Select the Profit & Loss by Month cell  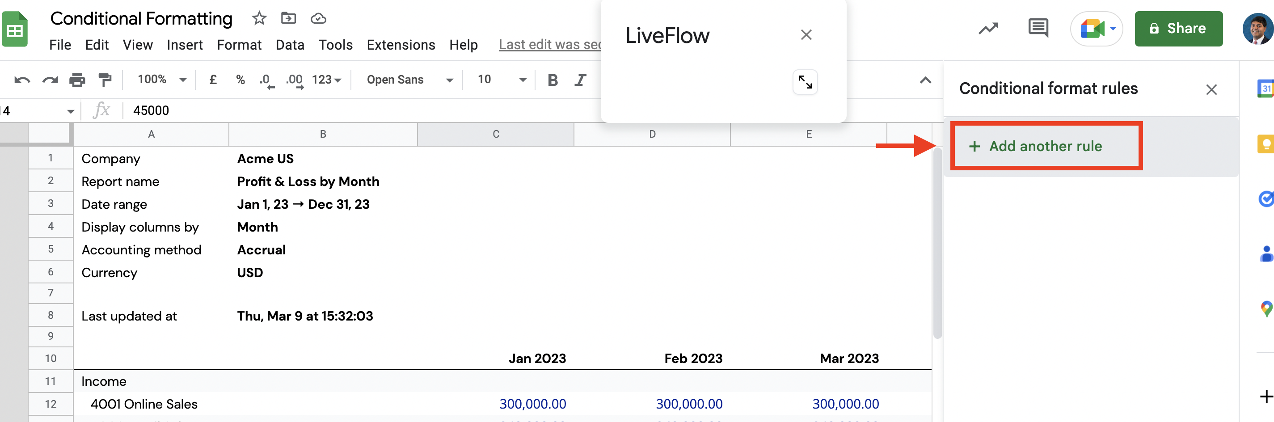pos(323,181)
